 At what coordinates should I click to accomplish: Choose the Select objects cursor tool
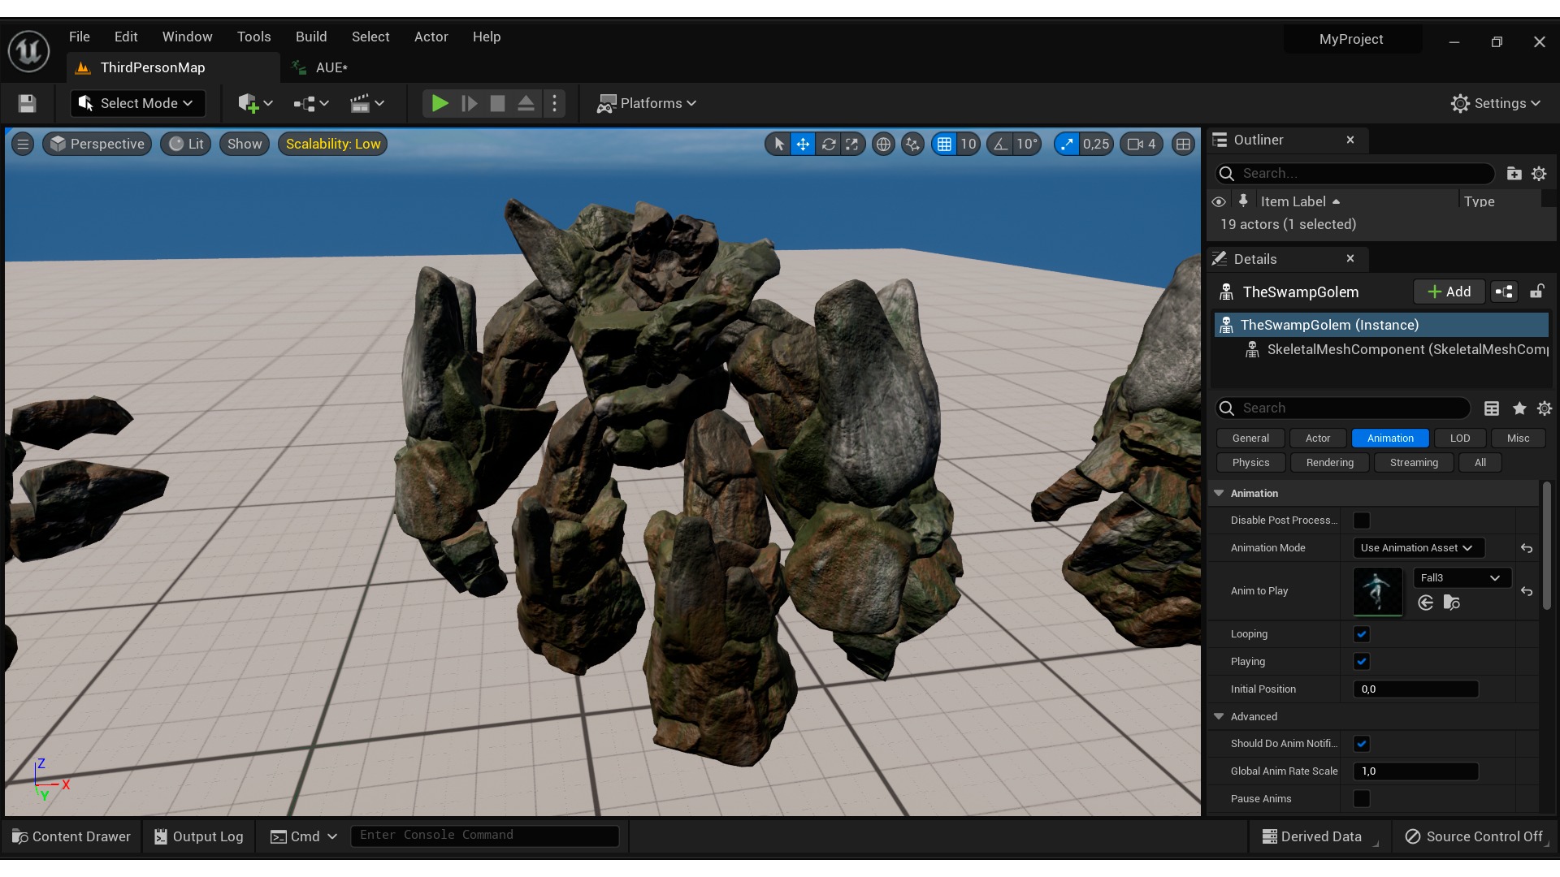pyautogui.click(x=778, y=144)
